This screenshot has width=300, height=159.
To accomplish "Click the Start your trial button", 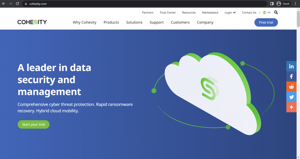I will (x=33, y=124).
